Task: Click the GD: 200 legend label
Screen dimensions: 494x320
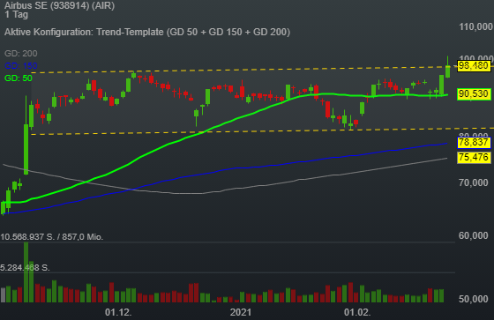Action: tap(21, 53)
